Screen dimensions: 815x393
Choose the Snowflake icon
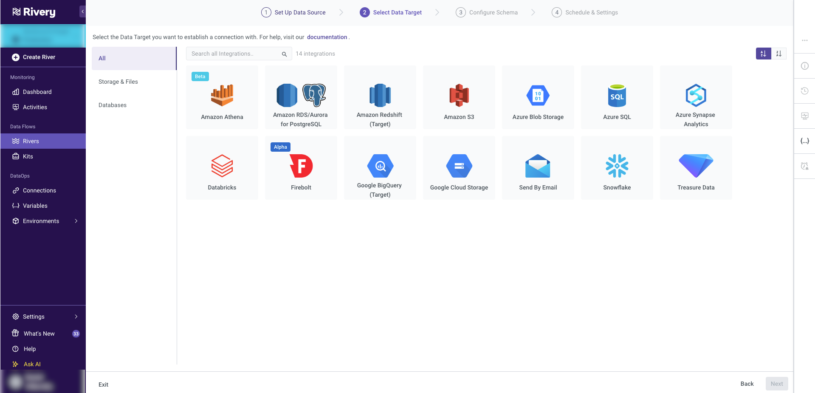tap(617, 166)
